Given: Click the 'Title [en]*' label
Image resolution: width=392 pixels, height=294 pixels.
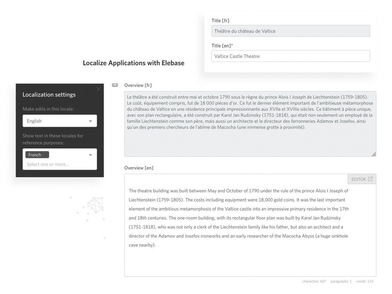Looking at the screenshot, I should click(222, 46).
